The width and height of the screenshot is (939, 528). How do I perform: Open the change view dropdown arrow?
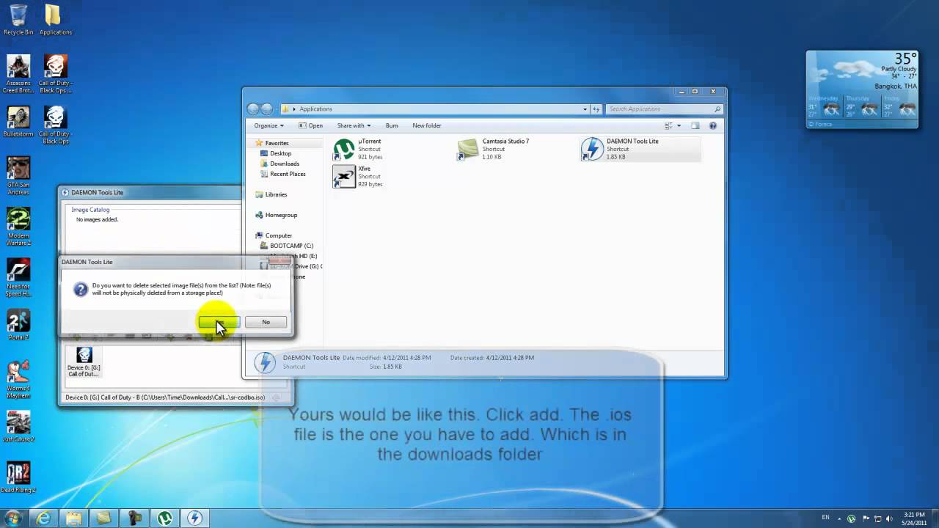click(x=679, y=125)
